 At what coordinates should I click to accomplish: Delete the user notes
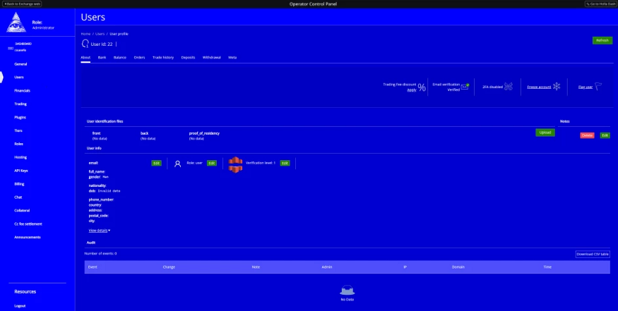[587, 135]
